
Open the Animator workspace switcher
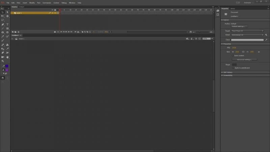pyautogui.click(x=248, y=3)
